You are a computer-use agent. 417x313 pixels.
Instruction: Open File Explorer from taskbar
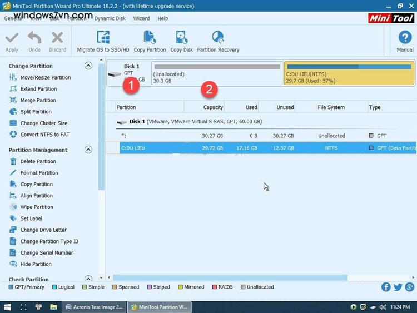click(x=53, y=307)
